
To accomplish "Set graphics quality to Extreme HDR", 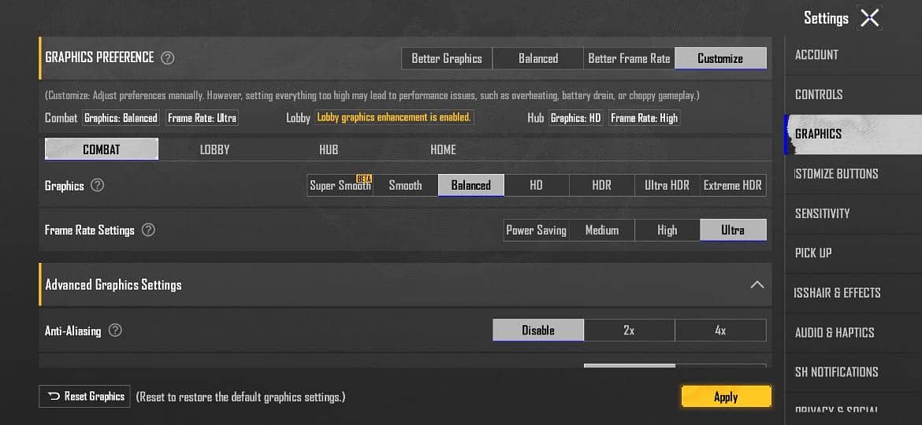I will pos(732,186).
